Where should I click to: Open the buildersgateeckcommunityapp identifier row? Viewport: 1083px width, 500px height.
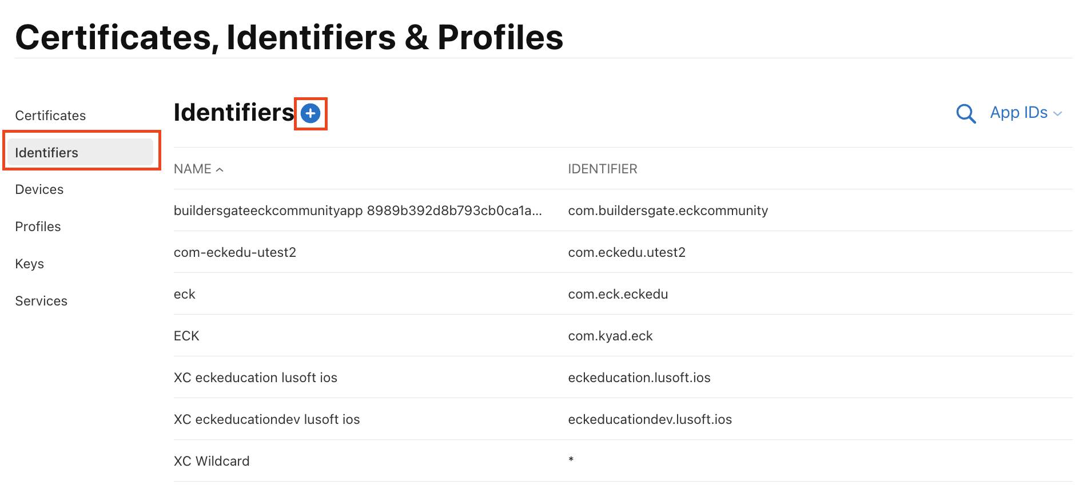[x=357, y=211]
